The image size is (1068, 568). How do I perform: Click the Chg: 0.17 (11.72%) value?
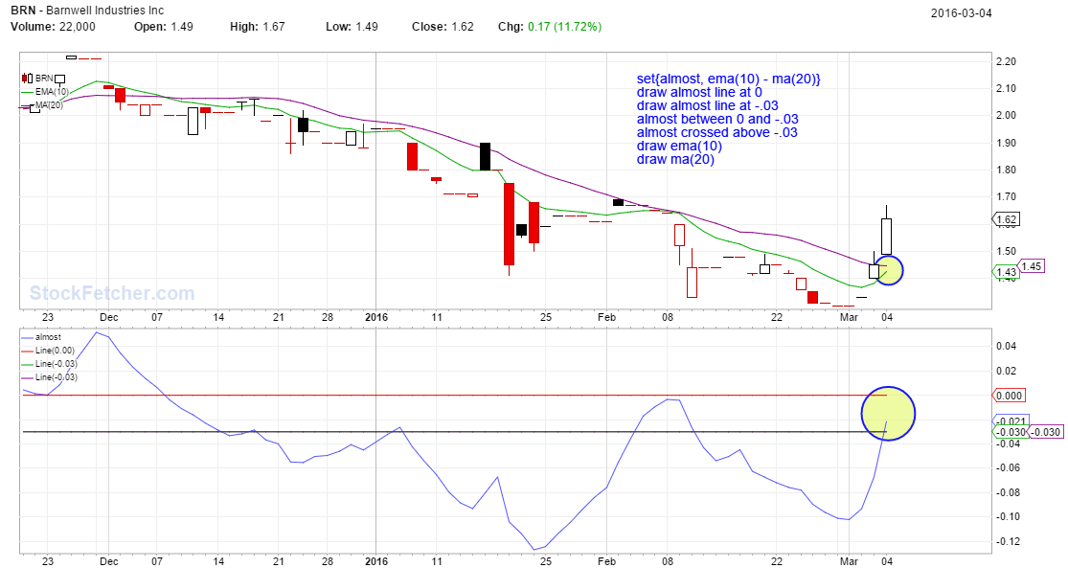550,27
